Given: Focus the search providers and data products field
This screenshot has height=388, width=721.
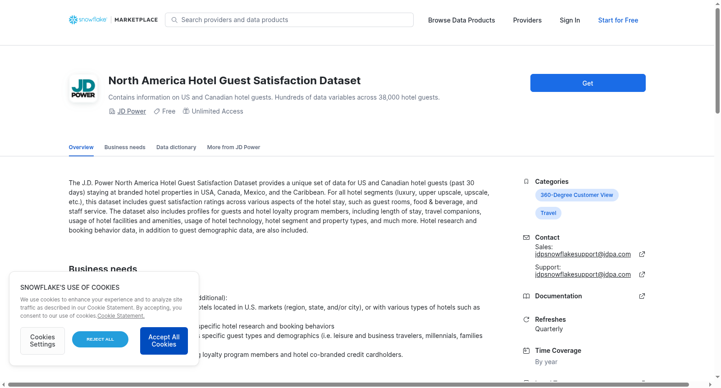Looking at the screenshot, I should pos(289,20).
